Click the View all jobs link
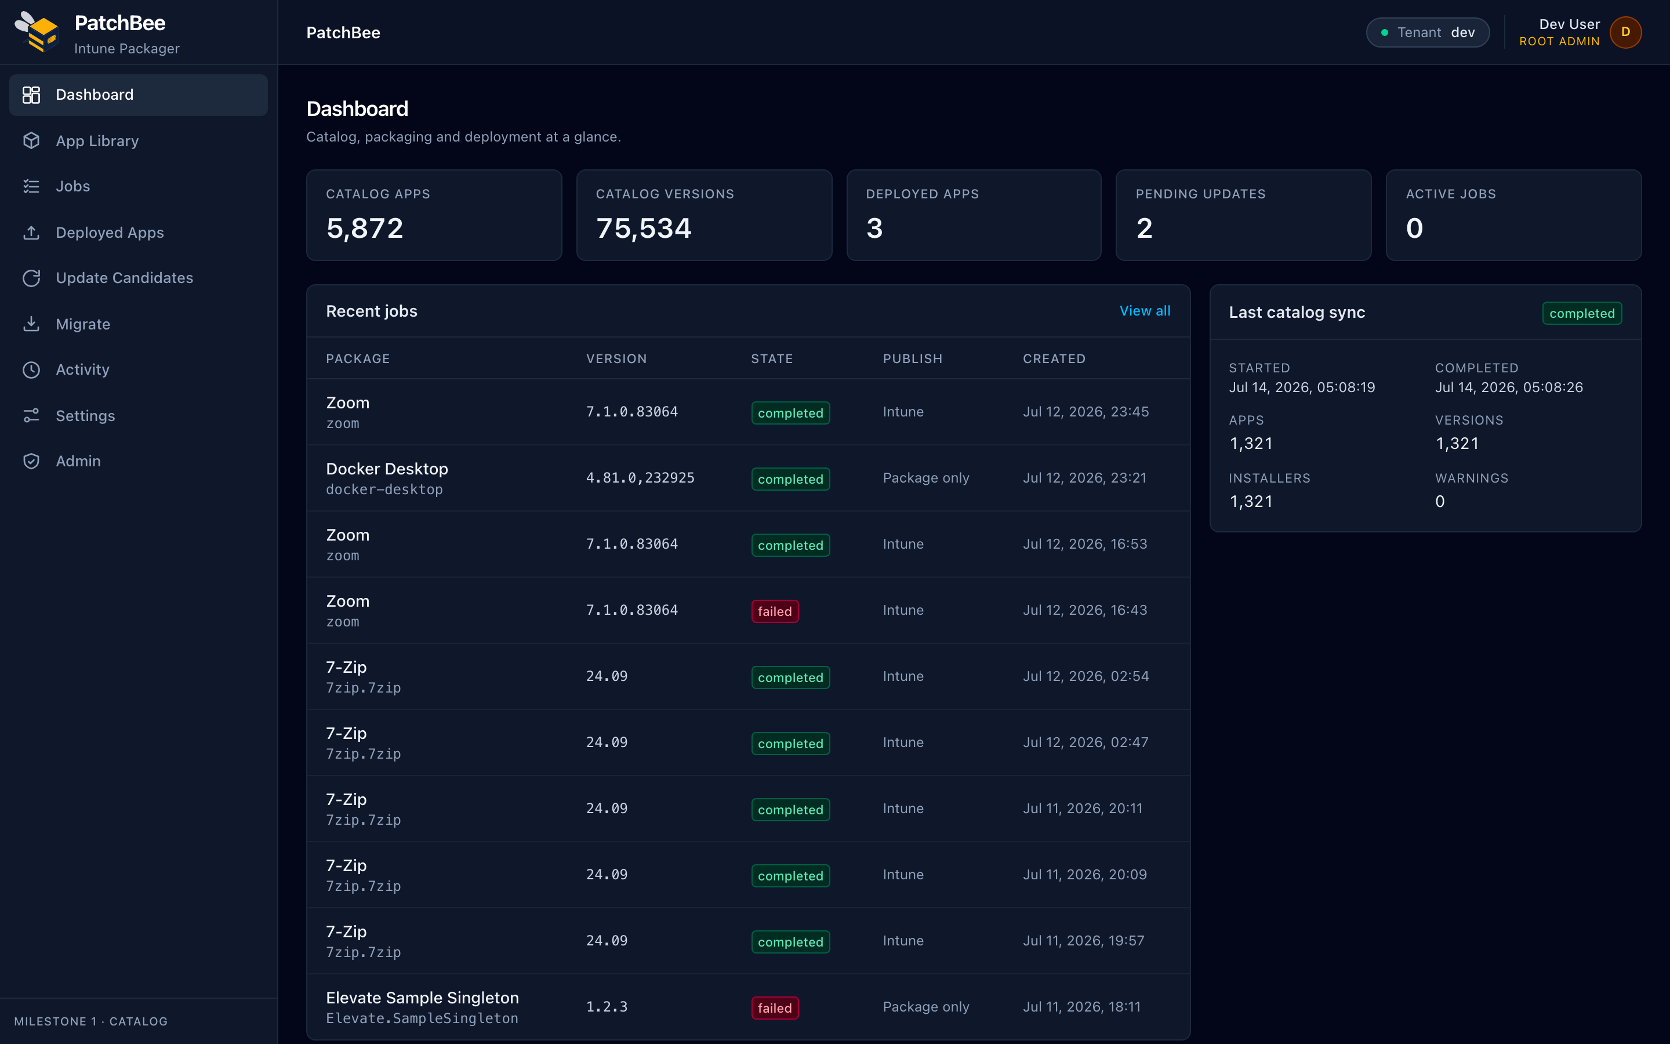 [1144, 311]
